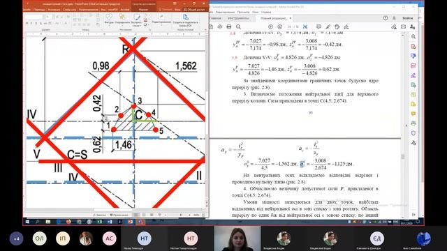The image size is (447, 251).
Task: Switch PowerPoint to Reading view
Action: click(x=152, y=215)
